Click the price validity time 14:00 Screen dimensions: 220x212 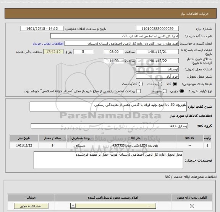(114, 61)
